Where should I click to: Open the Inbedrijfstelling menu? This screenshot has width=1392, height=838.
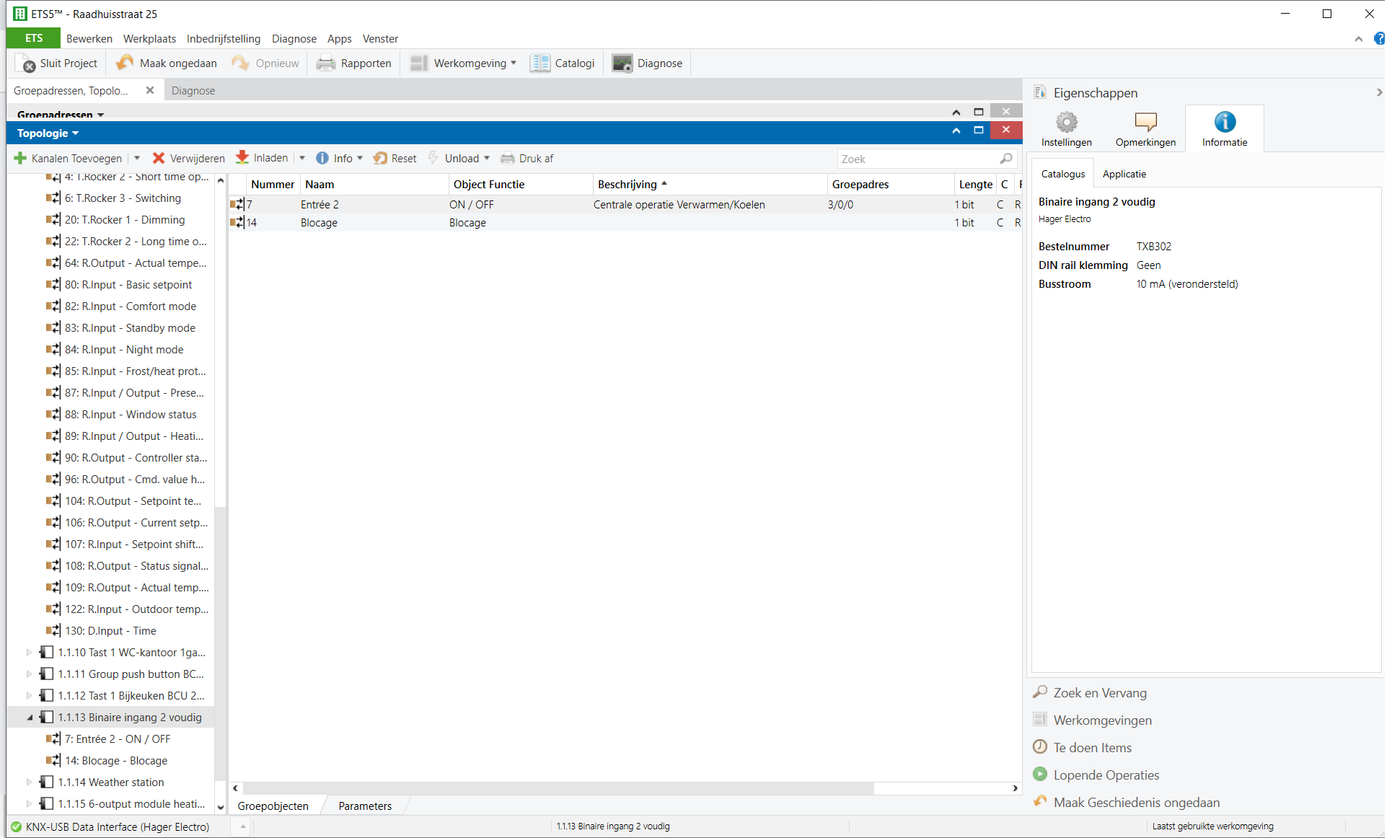click(224, 39)
